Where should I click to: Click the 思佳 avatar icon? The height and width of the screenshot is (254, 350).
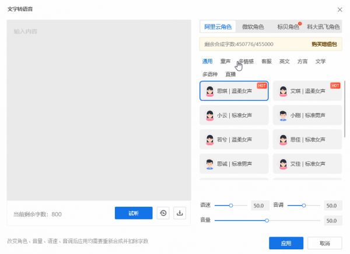coord(283,140)
